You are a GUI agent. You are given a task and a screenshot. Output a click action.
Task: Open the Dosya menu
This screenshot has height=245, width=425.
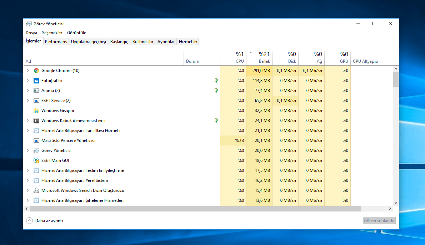click(31, 33)
